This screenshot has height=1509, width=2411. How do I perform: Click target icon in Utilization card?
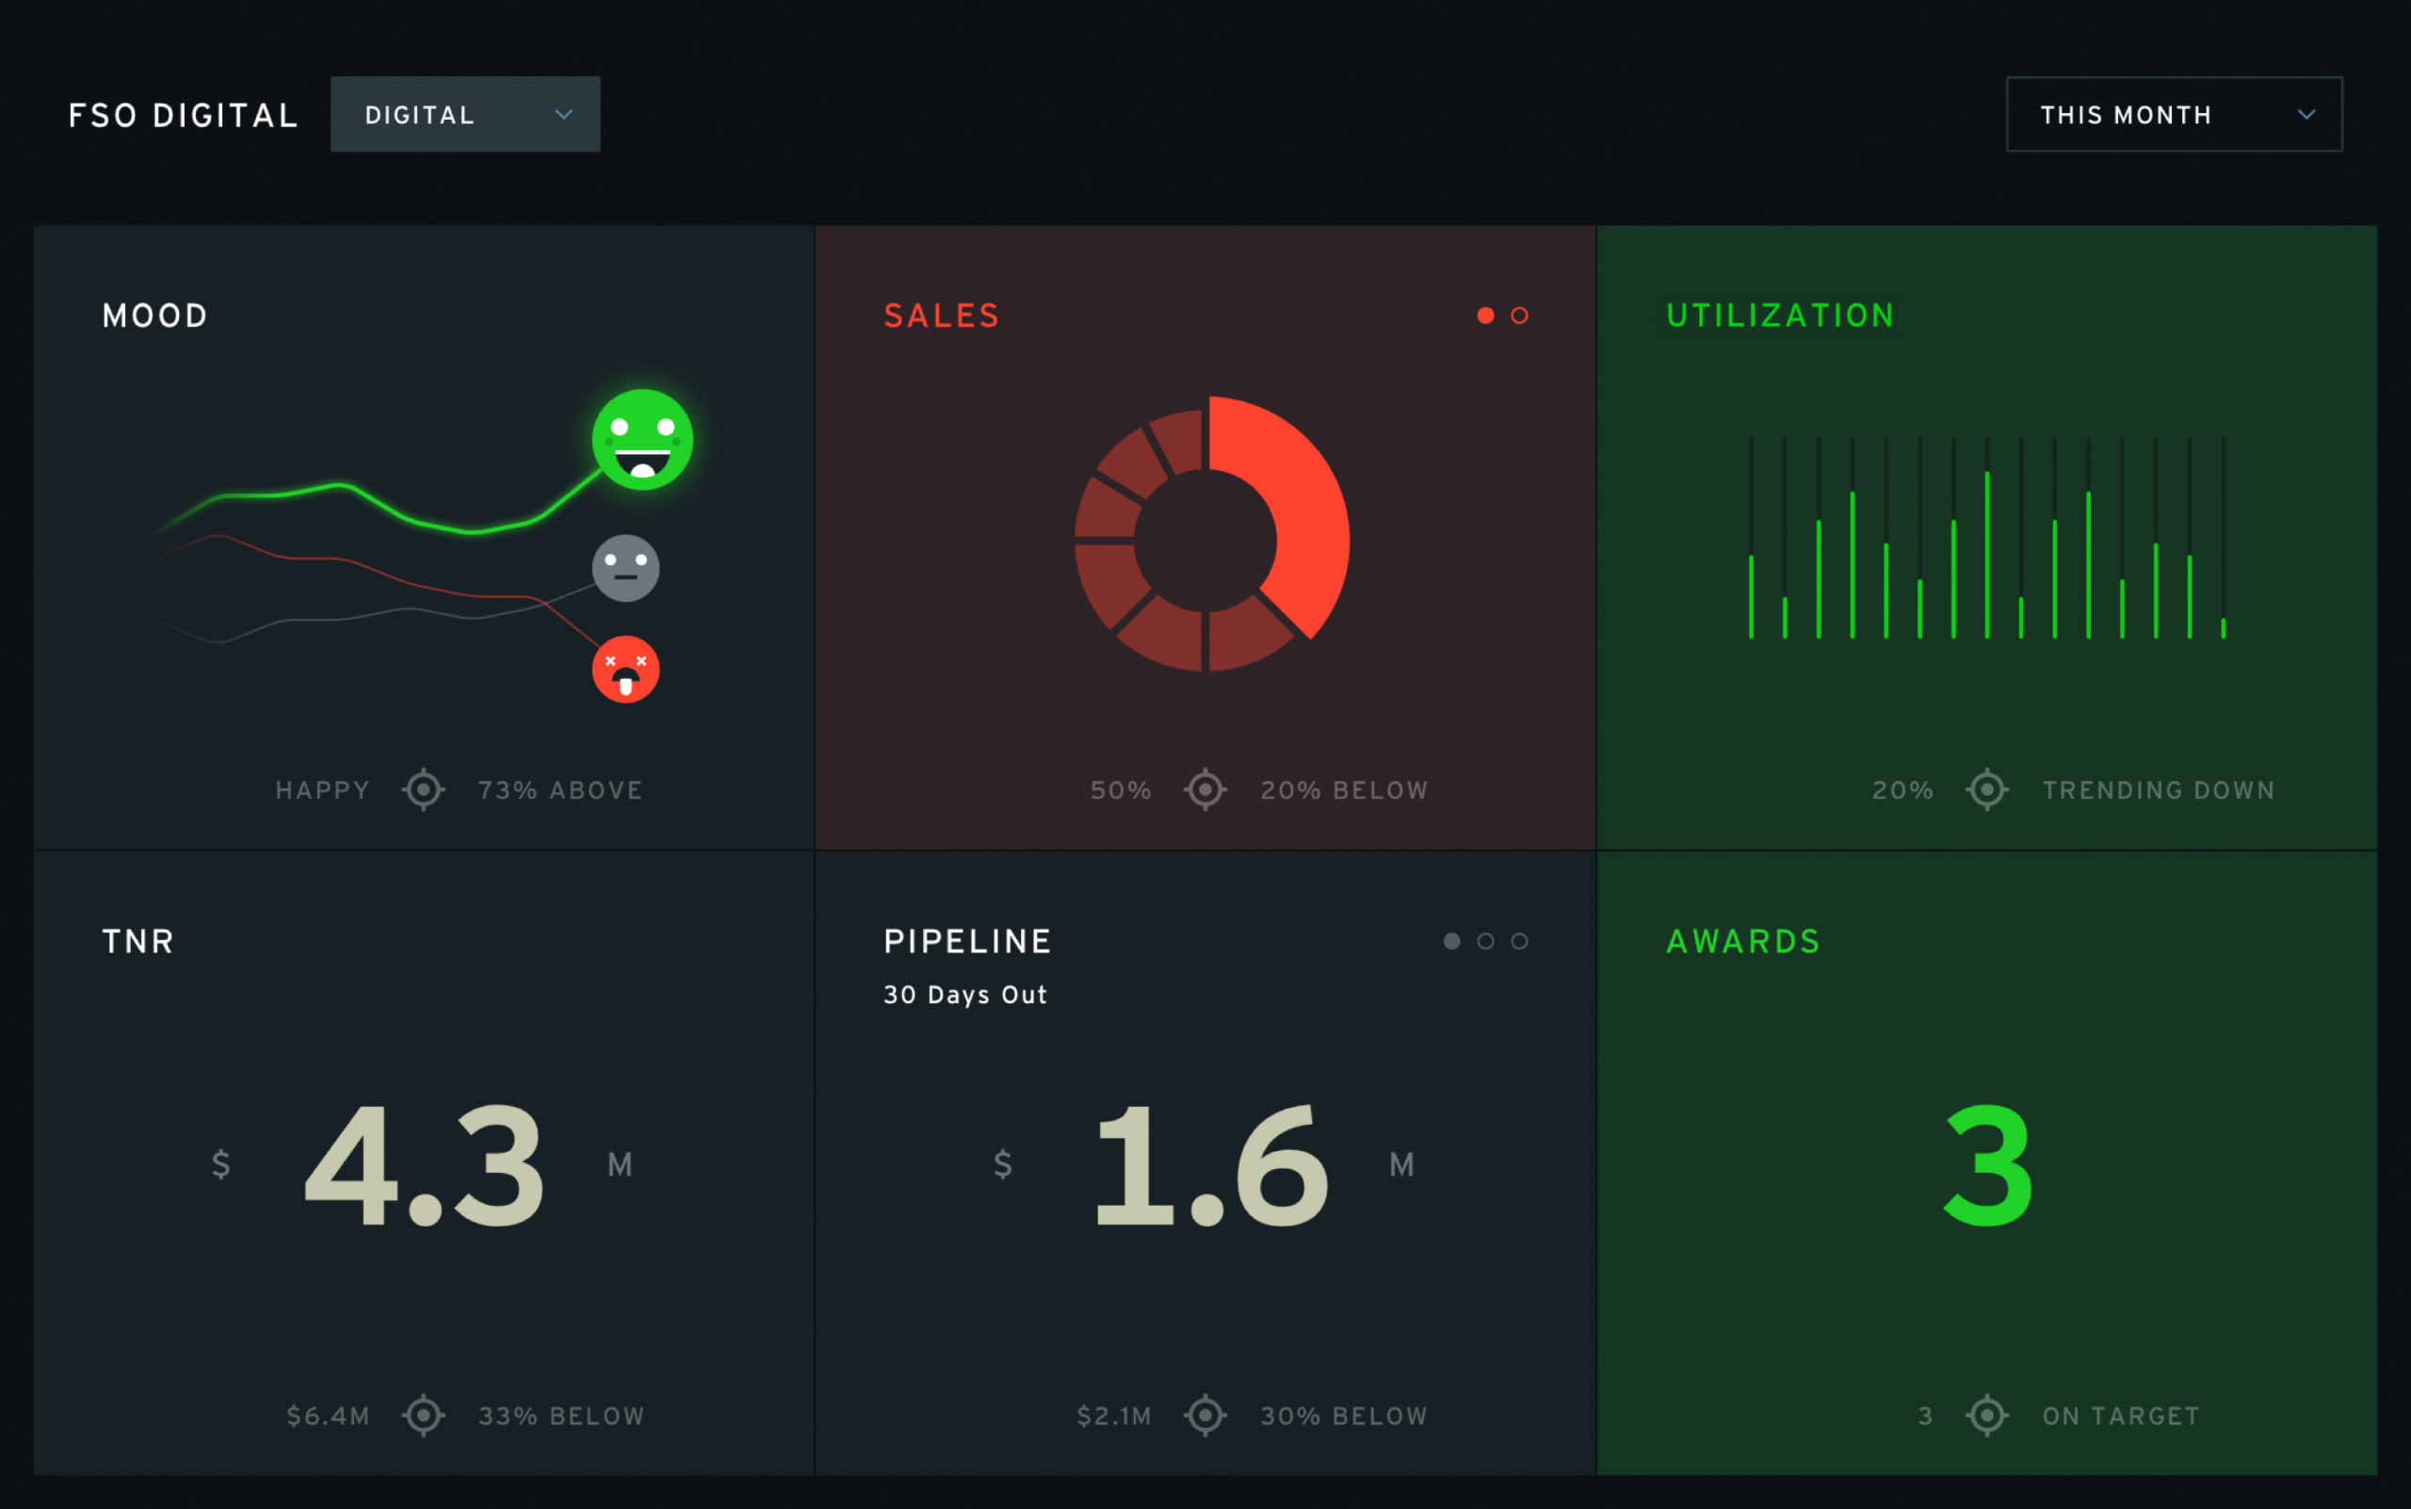(x=1987, y=789)
